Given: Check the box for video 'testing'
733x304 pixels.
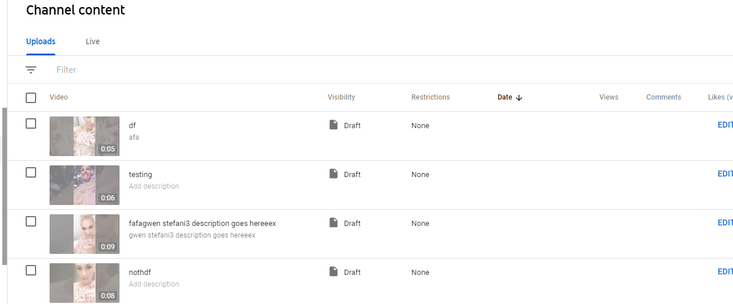Looking at the screenshot, I should tap(31, 172).
